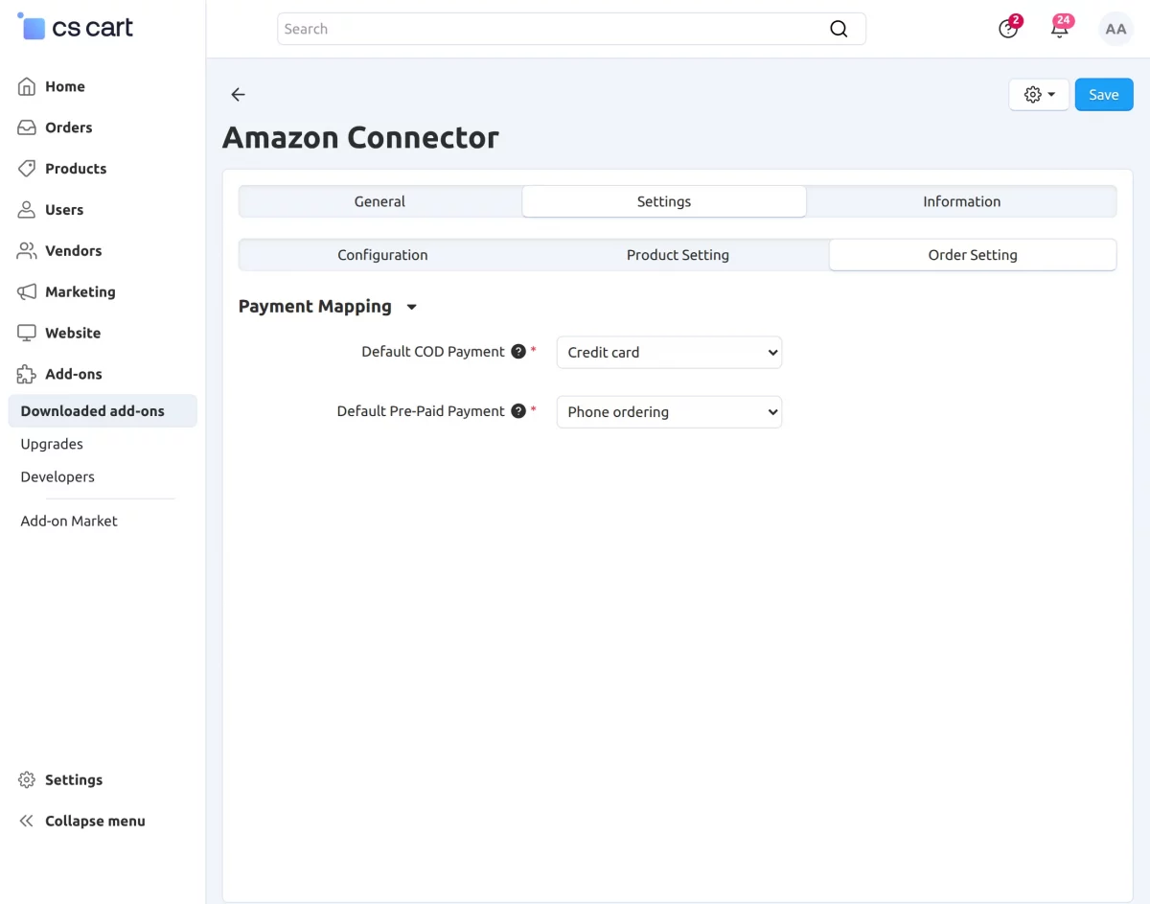Open the gear dropdown next to Save
1150x904 pixels.
click(1039, 95)
